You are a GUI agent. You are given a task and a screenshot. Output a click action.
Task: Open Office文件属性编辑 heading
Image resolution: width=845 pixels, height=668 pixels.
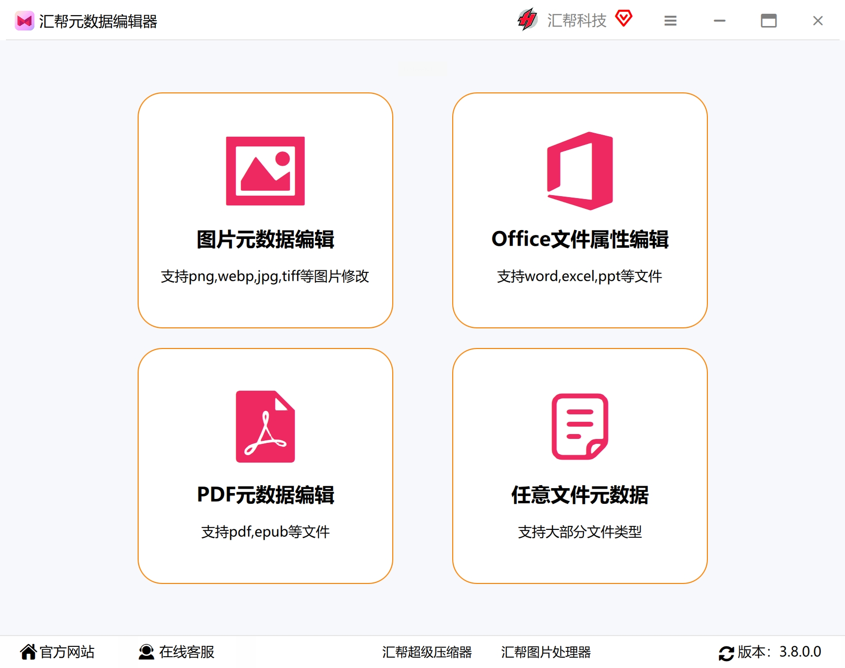(x=580, y=239)
